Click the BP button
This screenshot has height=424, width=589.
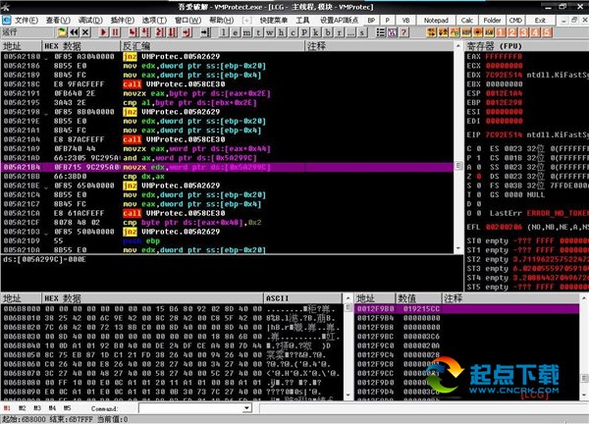pos(371,21)
